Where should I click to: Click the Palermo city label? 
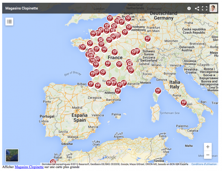182,126
